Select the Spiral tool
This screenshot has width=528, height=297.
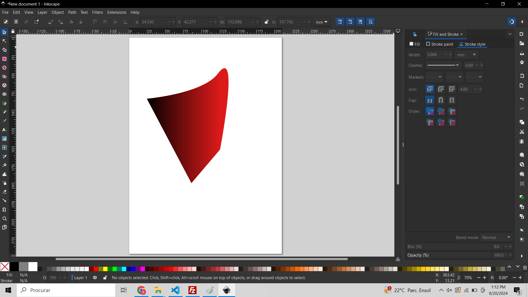pos(4,94)
